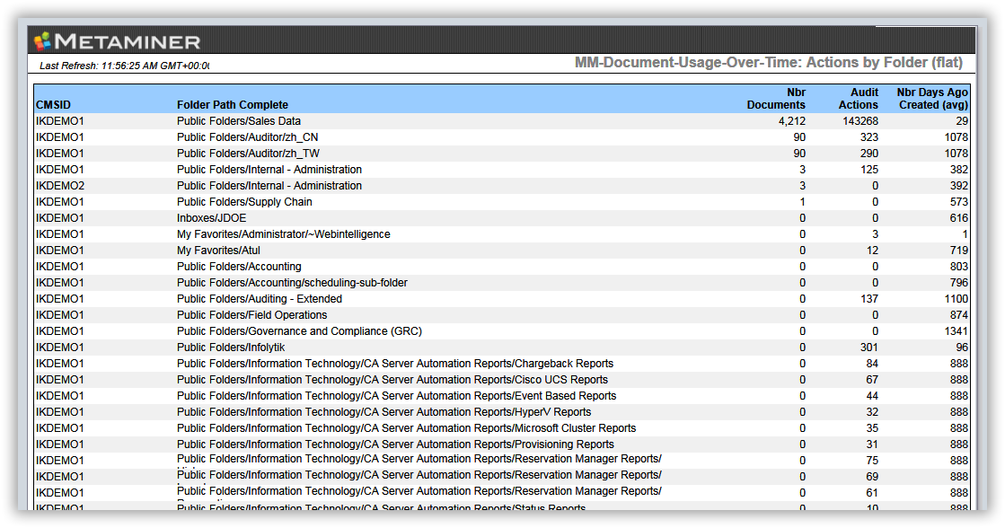Click days ago value 392
Image resolution: width=1005 pixels, height=528 pixels.
pos(959,186)
